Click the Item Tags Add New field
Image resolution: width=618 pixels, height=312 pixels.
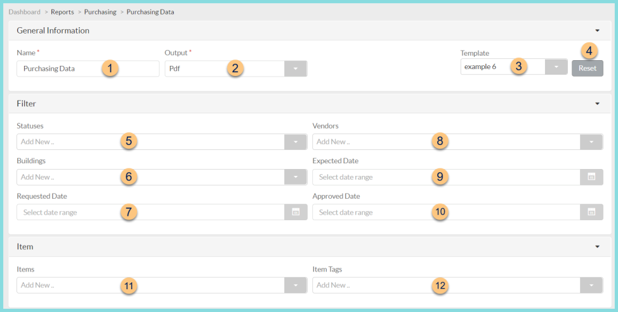pyautogui.click(x=446, y=285)
